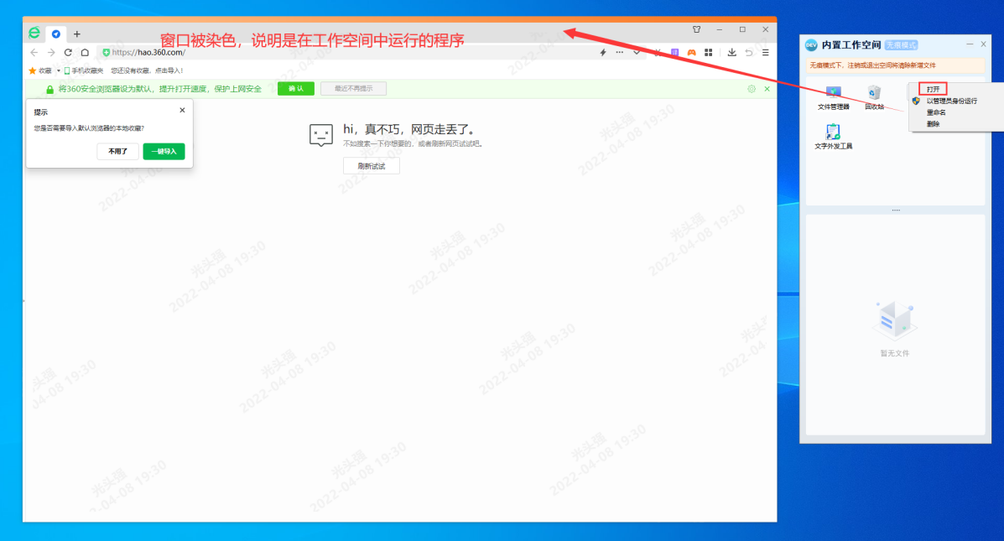Select 重命名 in the context menu
This screenshot has height=541, width=1004.
(936, 112)
